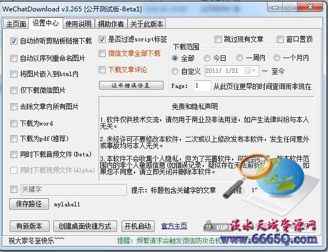
Task: Click the 证书错误修复 button
Action: point(131,85)
